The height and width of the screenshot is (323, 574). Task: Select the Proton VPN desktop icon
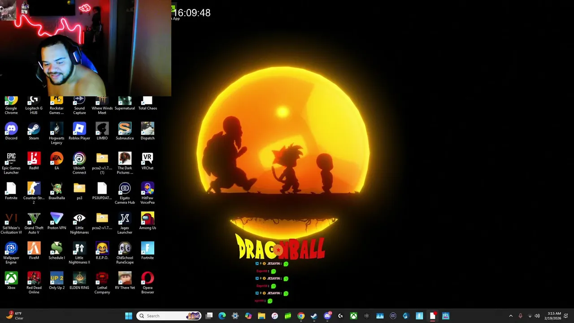tap(57, 222)
